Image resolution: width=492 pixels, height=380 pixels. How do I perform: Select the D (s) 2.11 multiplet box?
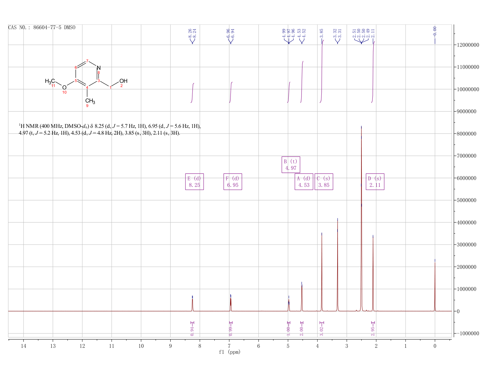(x=375, y=182)
